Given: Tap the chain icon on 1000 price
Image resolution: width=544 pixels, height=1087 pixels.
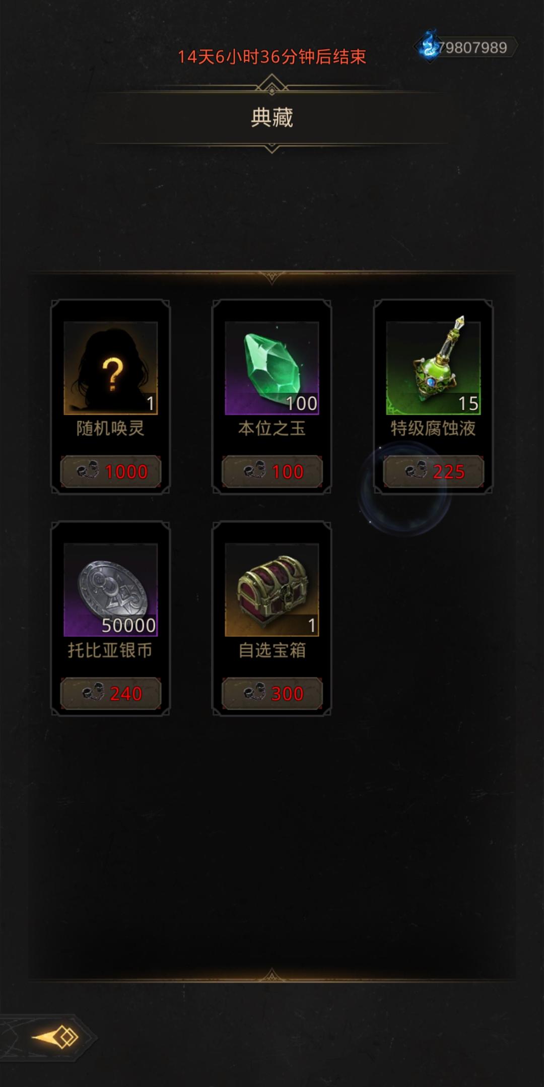Looking at the screenshot, I should [x=88, y=471].
